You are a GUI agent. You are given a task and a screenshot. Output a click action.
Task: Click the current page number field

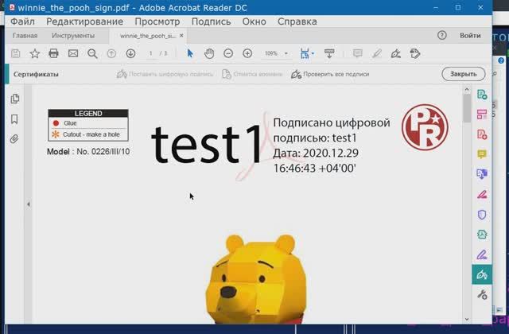(x=150, y=53)
